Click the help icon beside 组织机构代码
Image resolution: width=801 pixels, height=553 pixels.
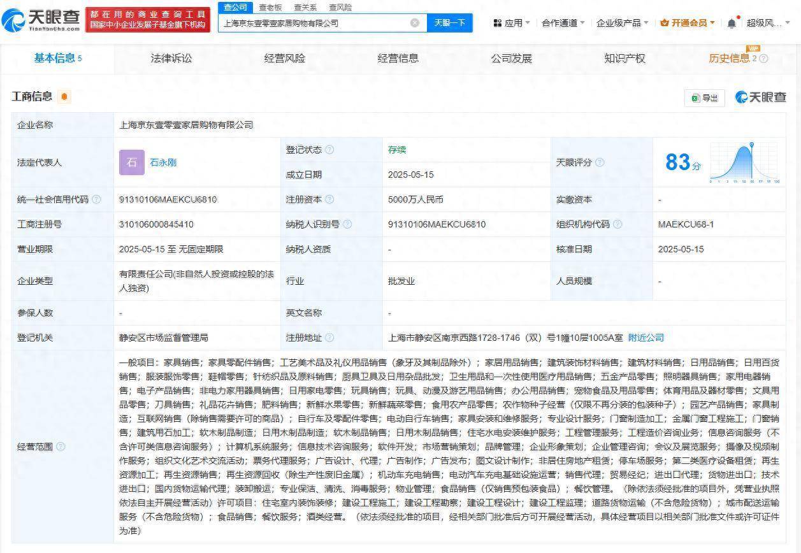617,224
